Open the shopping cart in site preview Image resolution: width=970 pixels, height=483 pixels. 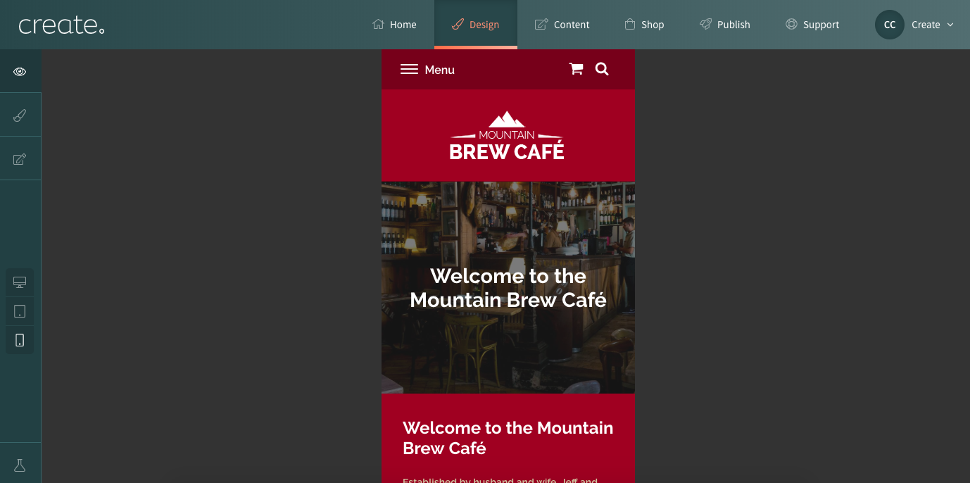[x=576, y=69]
